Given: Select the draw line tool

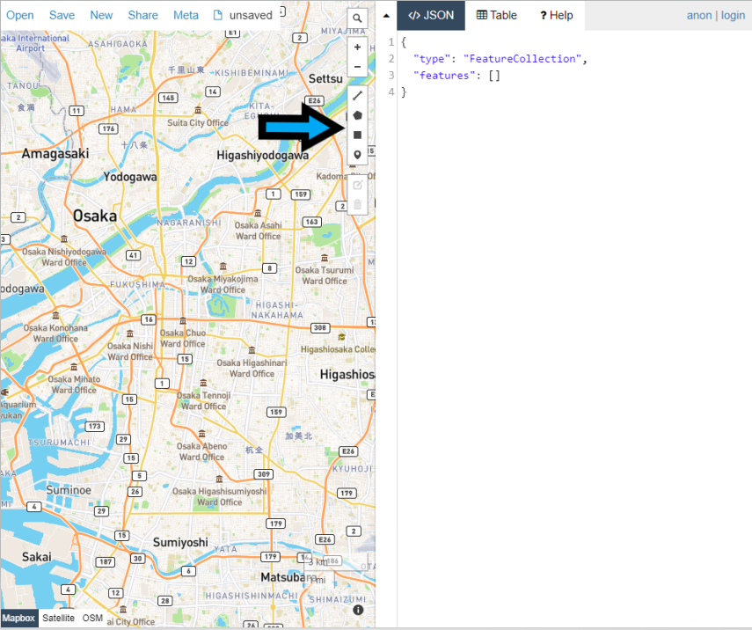Looking at the screenshot, I should click(357, 95).
